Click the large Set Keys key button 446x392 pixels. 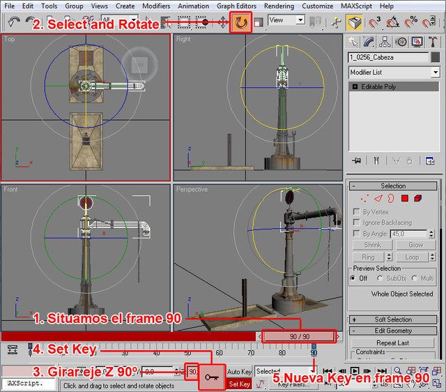(212, 377)
